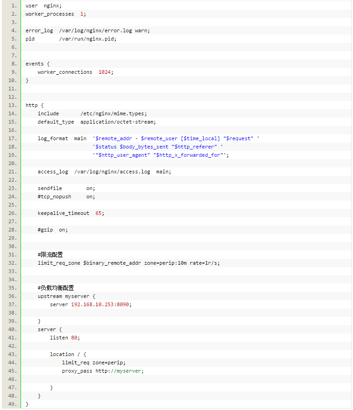Click line number 13 in the gutter
Image resolution: width=353 pixels, height=410 pixels.
point(12,105)
